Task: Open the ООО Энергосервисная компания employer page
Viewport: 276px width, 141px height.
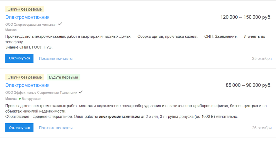Action: click(31, 25)
